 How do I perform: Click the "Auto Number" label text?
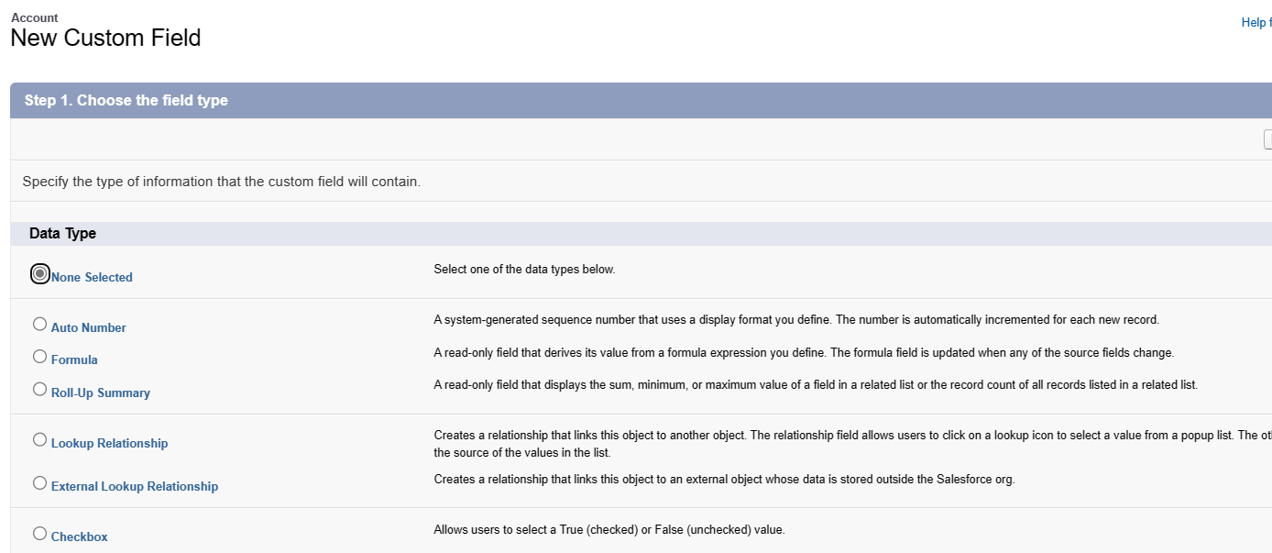(x=89, y=327)
